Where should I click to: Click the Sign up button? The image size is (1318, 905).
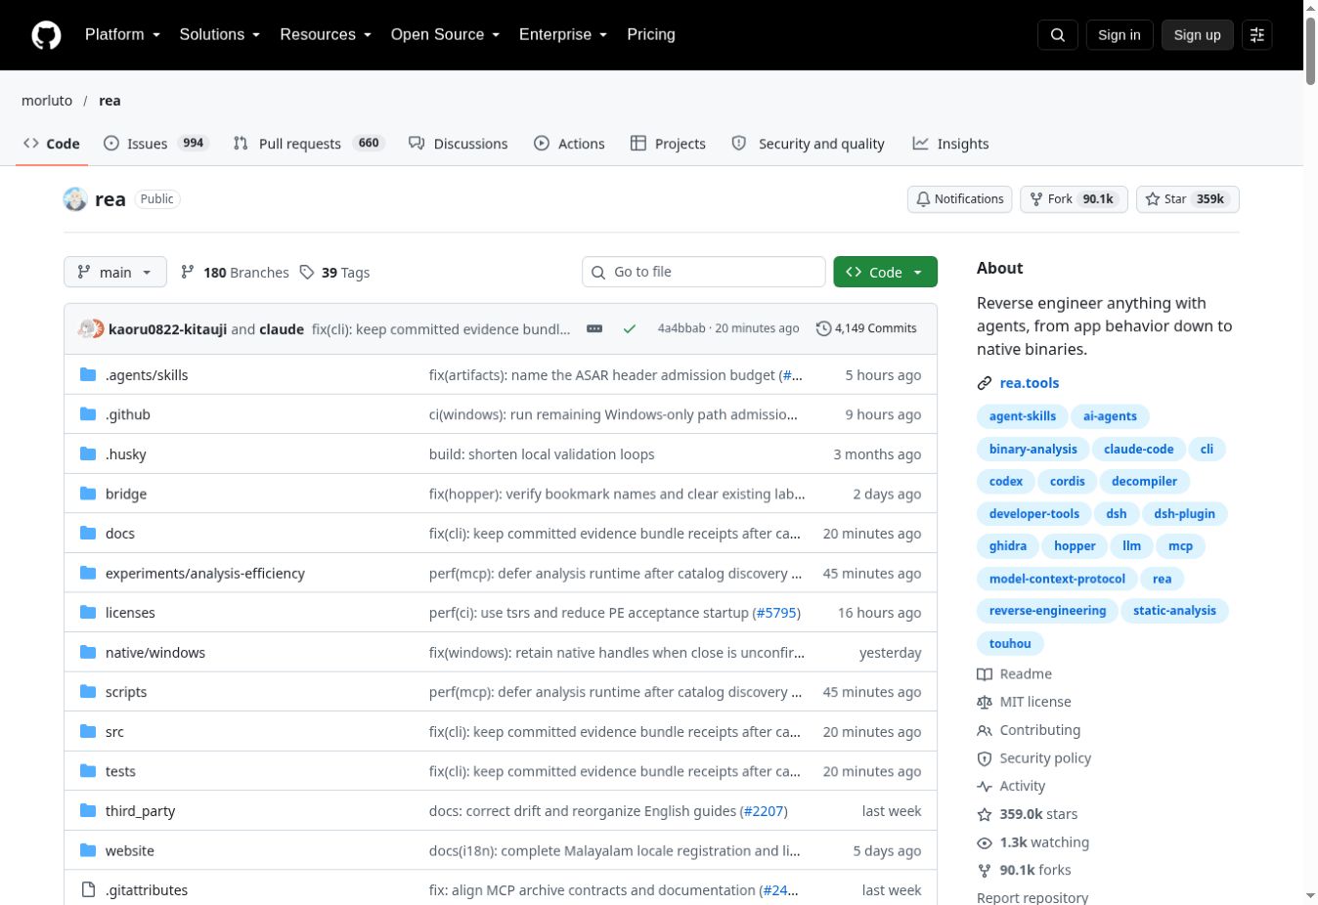[1198, 35]
